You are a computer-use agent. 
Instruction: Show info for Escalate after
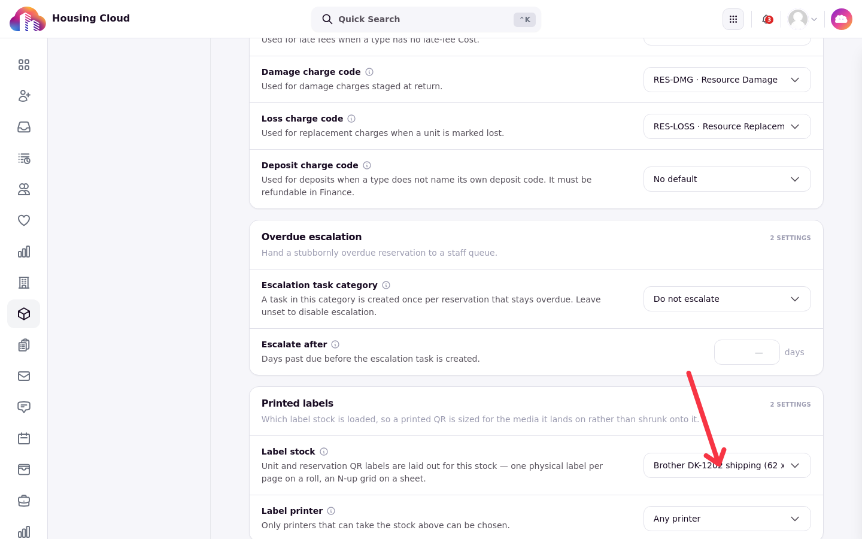click(335, 344)
